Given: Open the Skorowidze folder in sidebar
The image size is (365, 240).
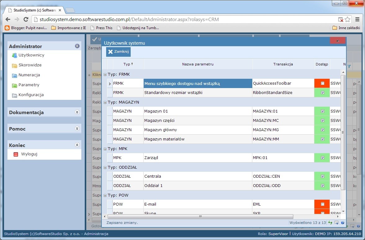Looking at the screenshot, I should 30,65.
